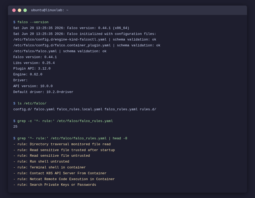Click the falco.container_plugin.yaml path line
The height and width of the screenshot is (198, 255).
pyautogui.click(x=87, y=46)
